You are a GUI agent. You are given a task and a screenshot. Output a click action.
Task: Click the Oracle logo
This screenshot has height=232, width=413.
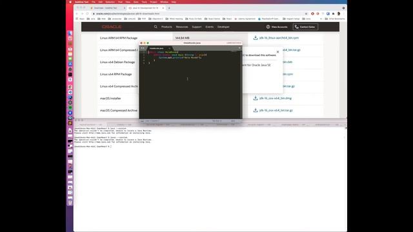click(112, 27)
